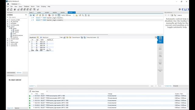Stop the query execution icon
Screen dimensions: 195x110
pos(46,15)
